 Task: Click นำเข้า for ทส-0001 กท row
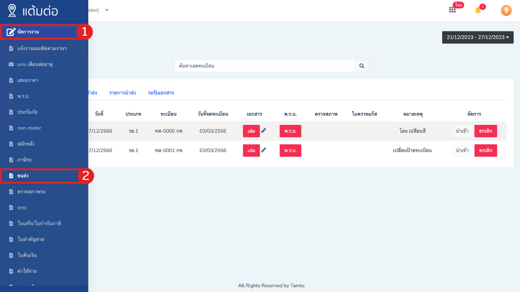[462, 151]
